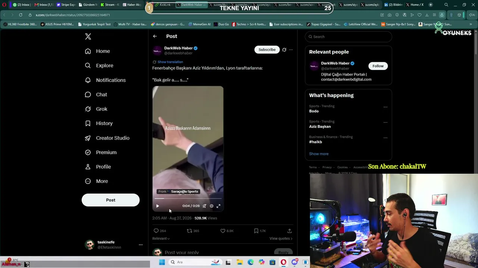Open the #halkb trending topic

coord(316,142)
